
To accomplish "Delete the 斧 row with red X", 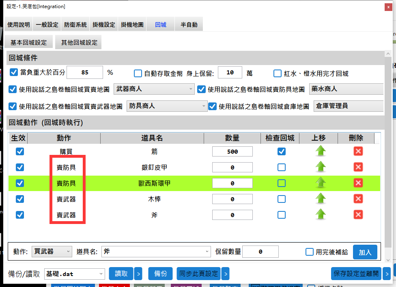I will pos(358,215).
